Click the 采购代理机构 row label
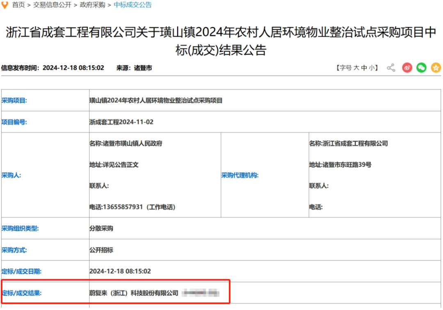This screenshot has width=443, height=310. pyautogui.click(x=239, y=175)
